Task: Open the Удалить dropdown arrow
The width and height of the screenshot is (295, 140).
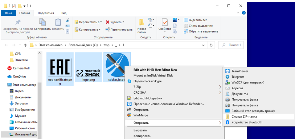Action: [x=123, y=22]
